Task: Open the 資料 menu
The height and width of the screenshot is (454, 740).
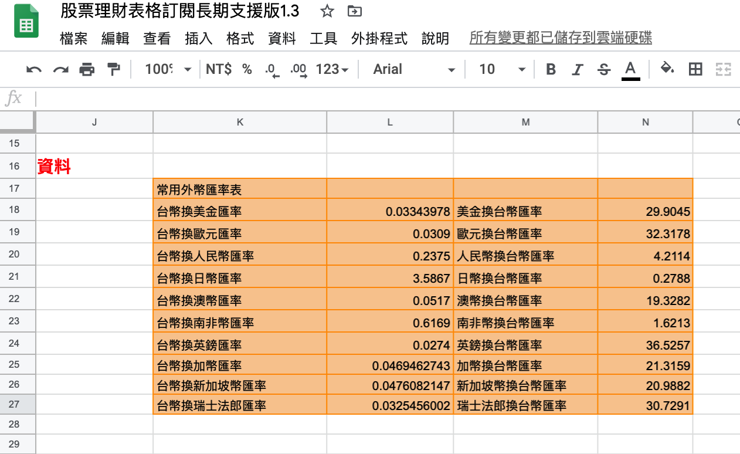Action: point(282,39)
